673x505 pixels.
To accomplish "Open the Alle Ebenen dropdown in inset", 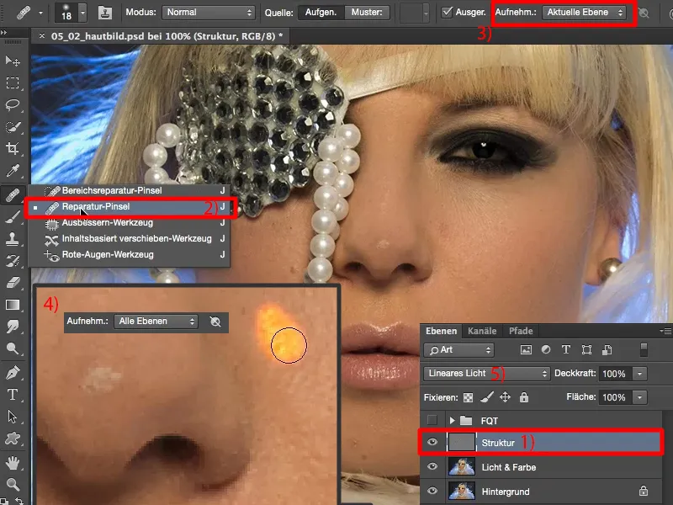I will point(156,322).
